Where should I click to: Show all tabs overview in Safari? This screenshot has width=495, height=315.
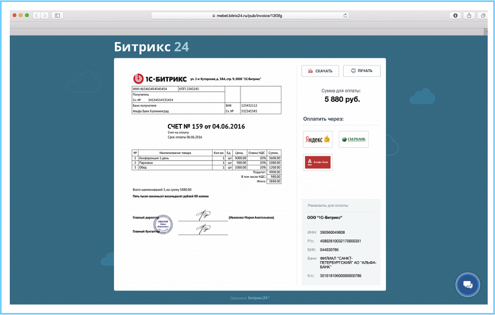click(x=483, y=16)
